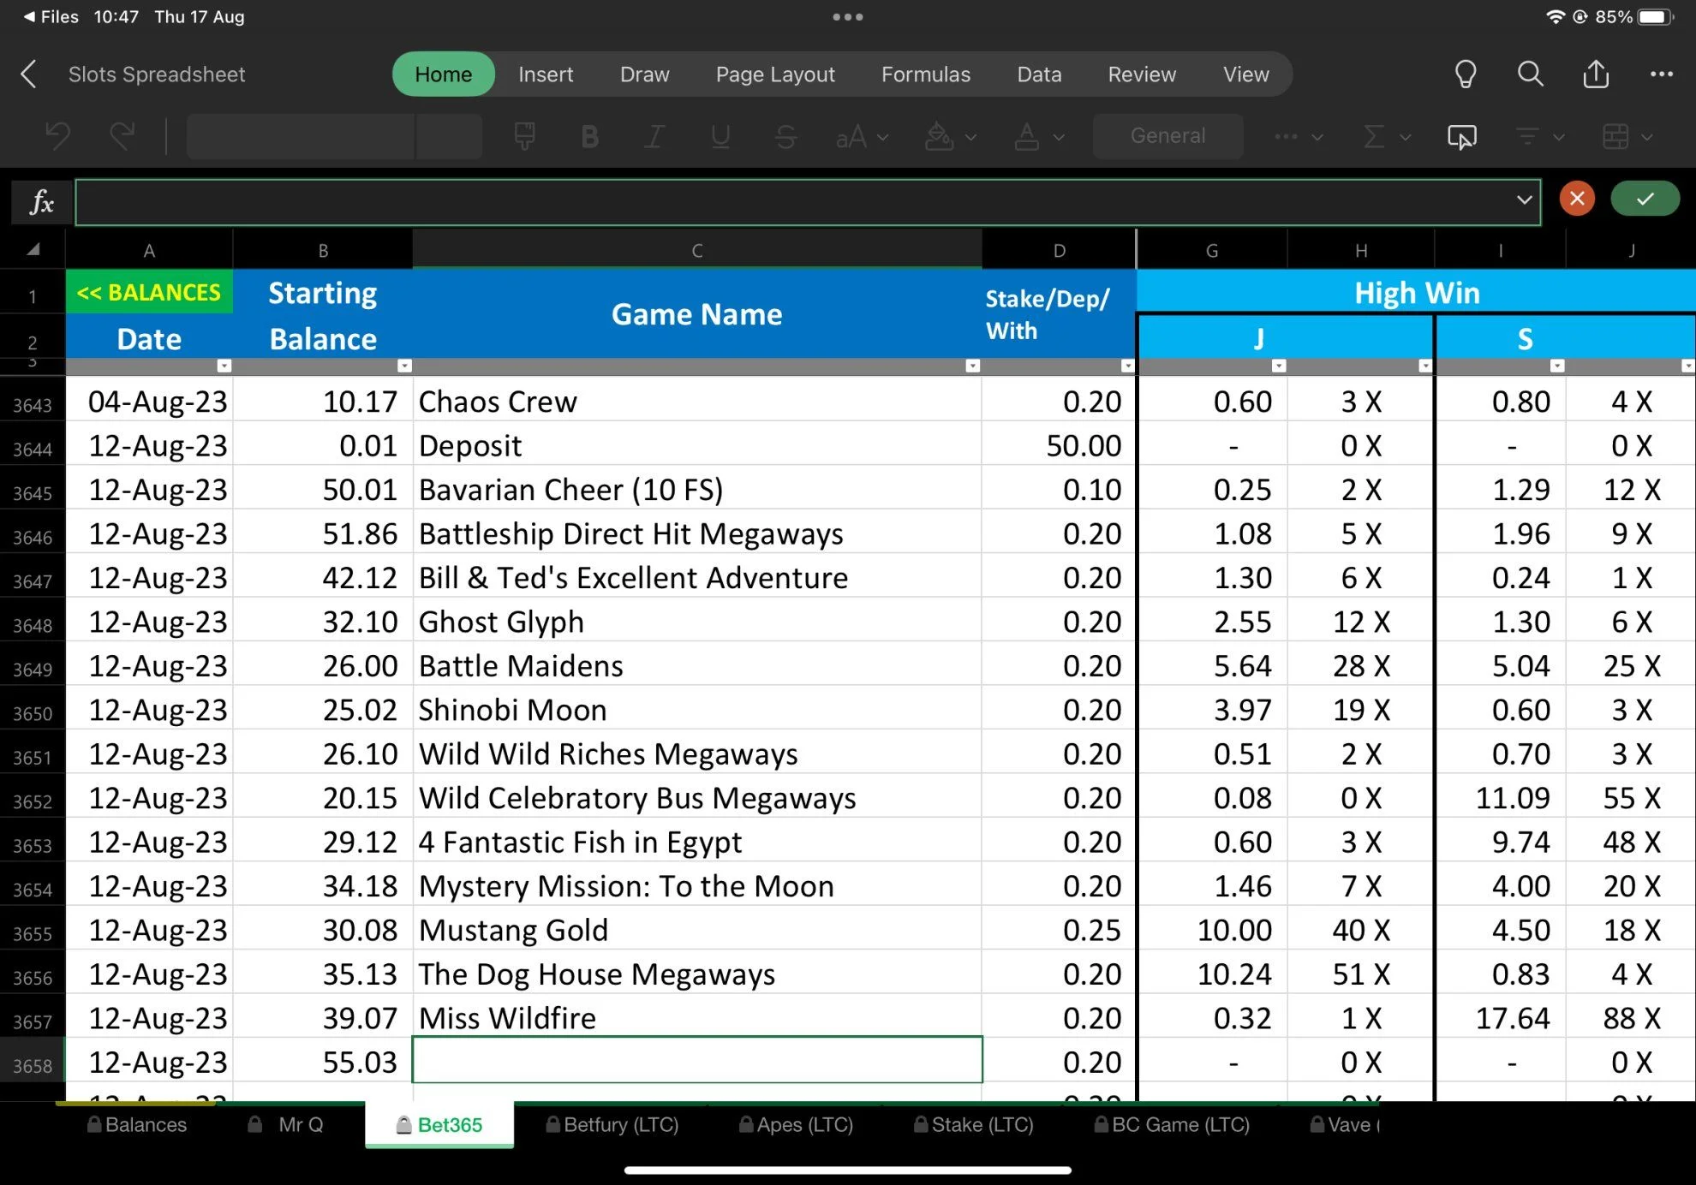This screenshot has height=1185, width=1696.
Task: Open fill color dropdown arrow
Action: point(970,137)
